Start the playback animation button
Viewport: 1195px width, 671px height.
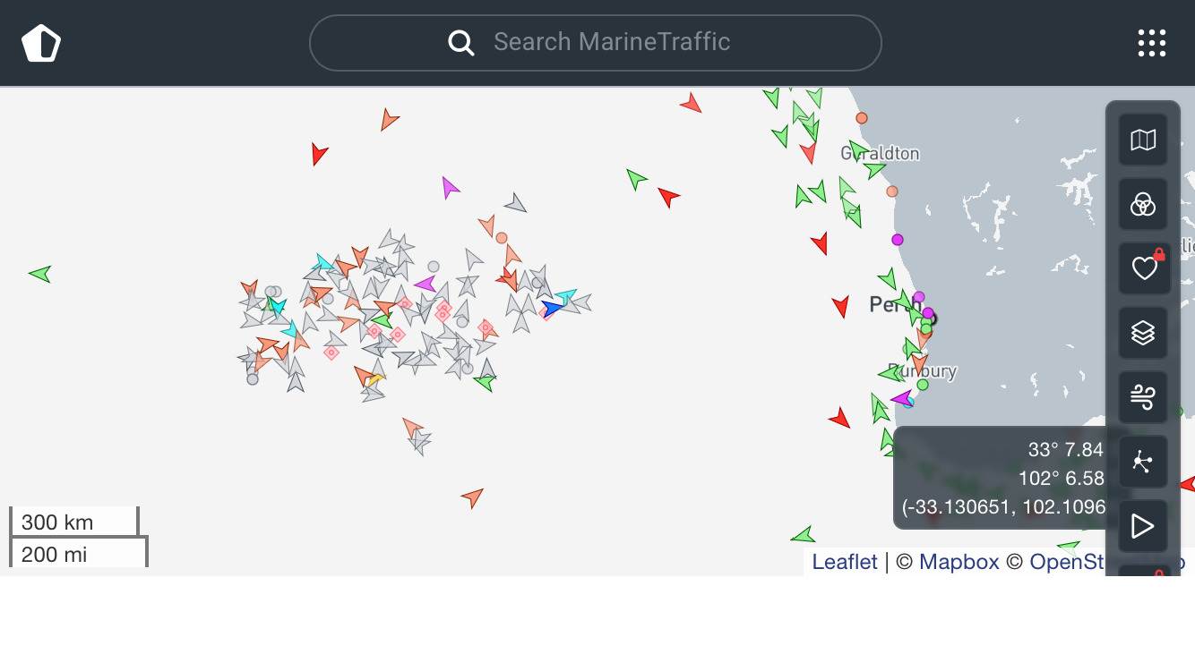[x=1143, y=525]
